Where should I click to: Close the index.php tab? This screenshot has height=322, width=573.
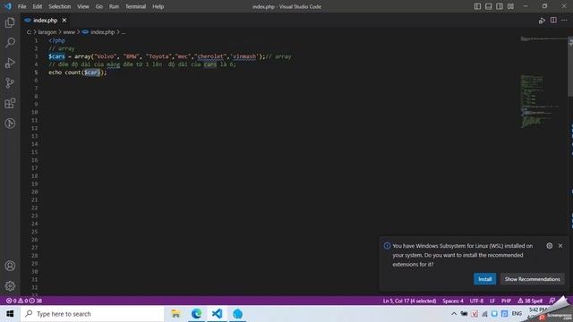(x=64, y=21)
